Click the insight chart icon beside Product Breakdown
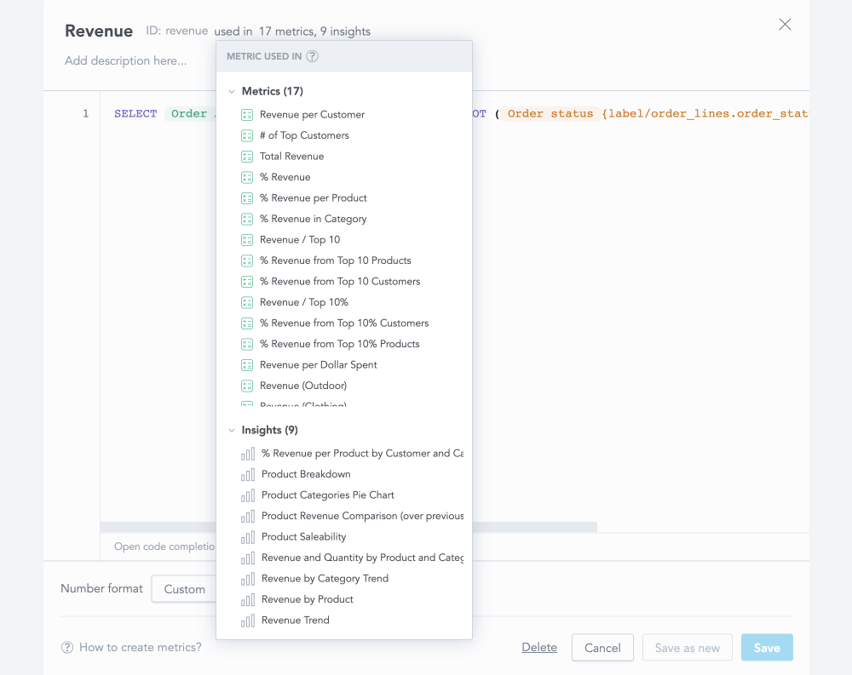This screenshot has width=852, height=675. [248, 474]
